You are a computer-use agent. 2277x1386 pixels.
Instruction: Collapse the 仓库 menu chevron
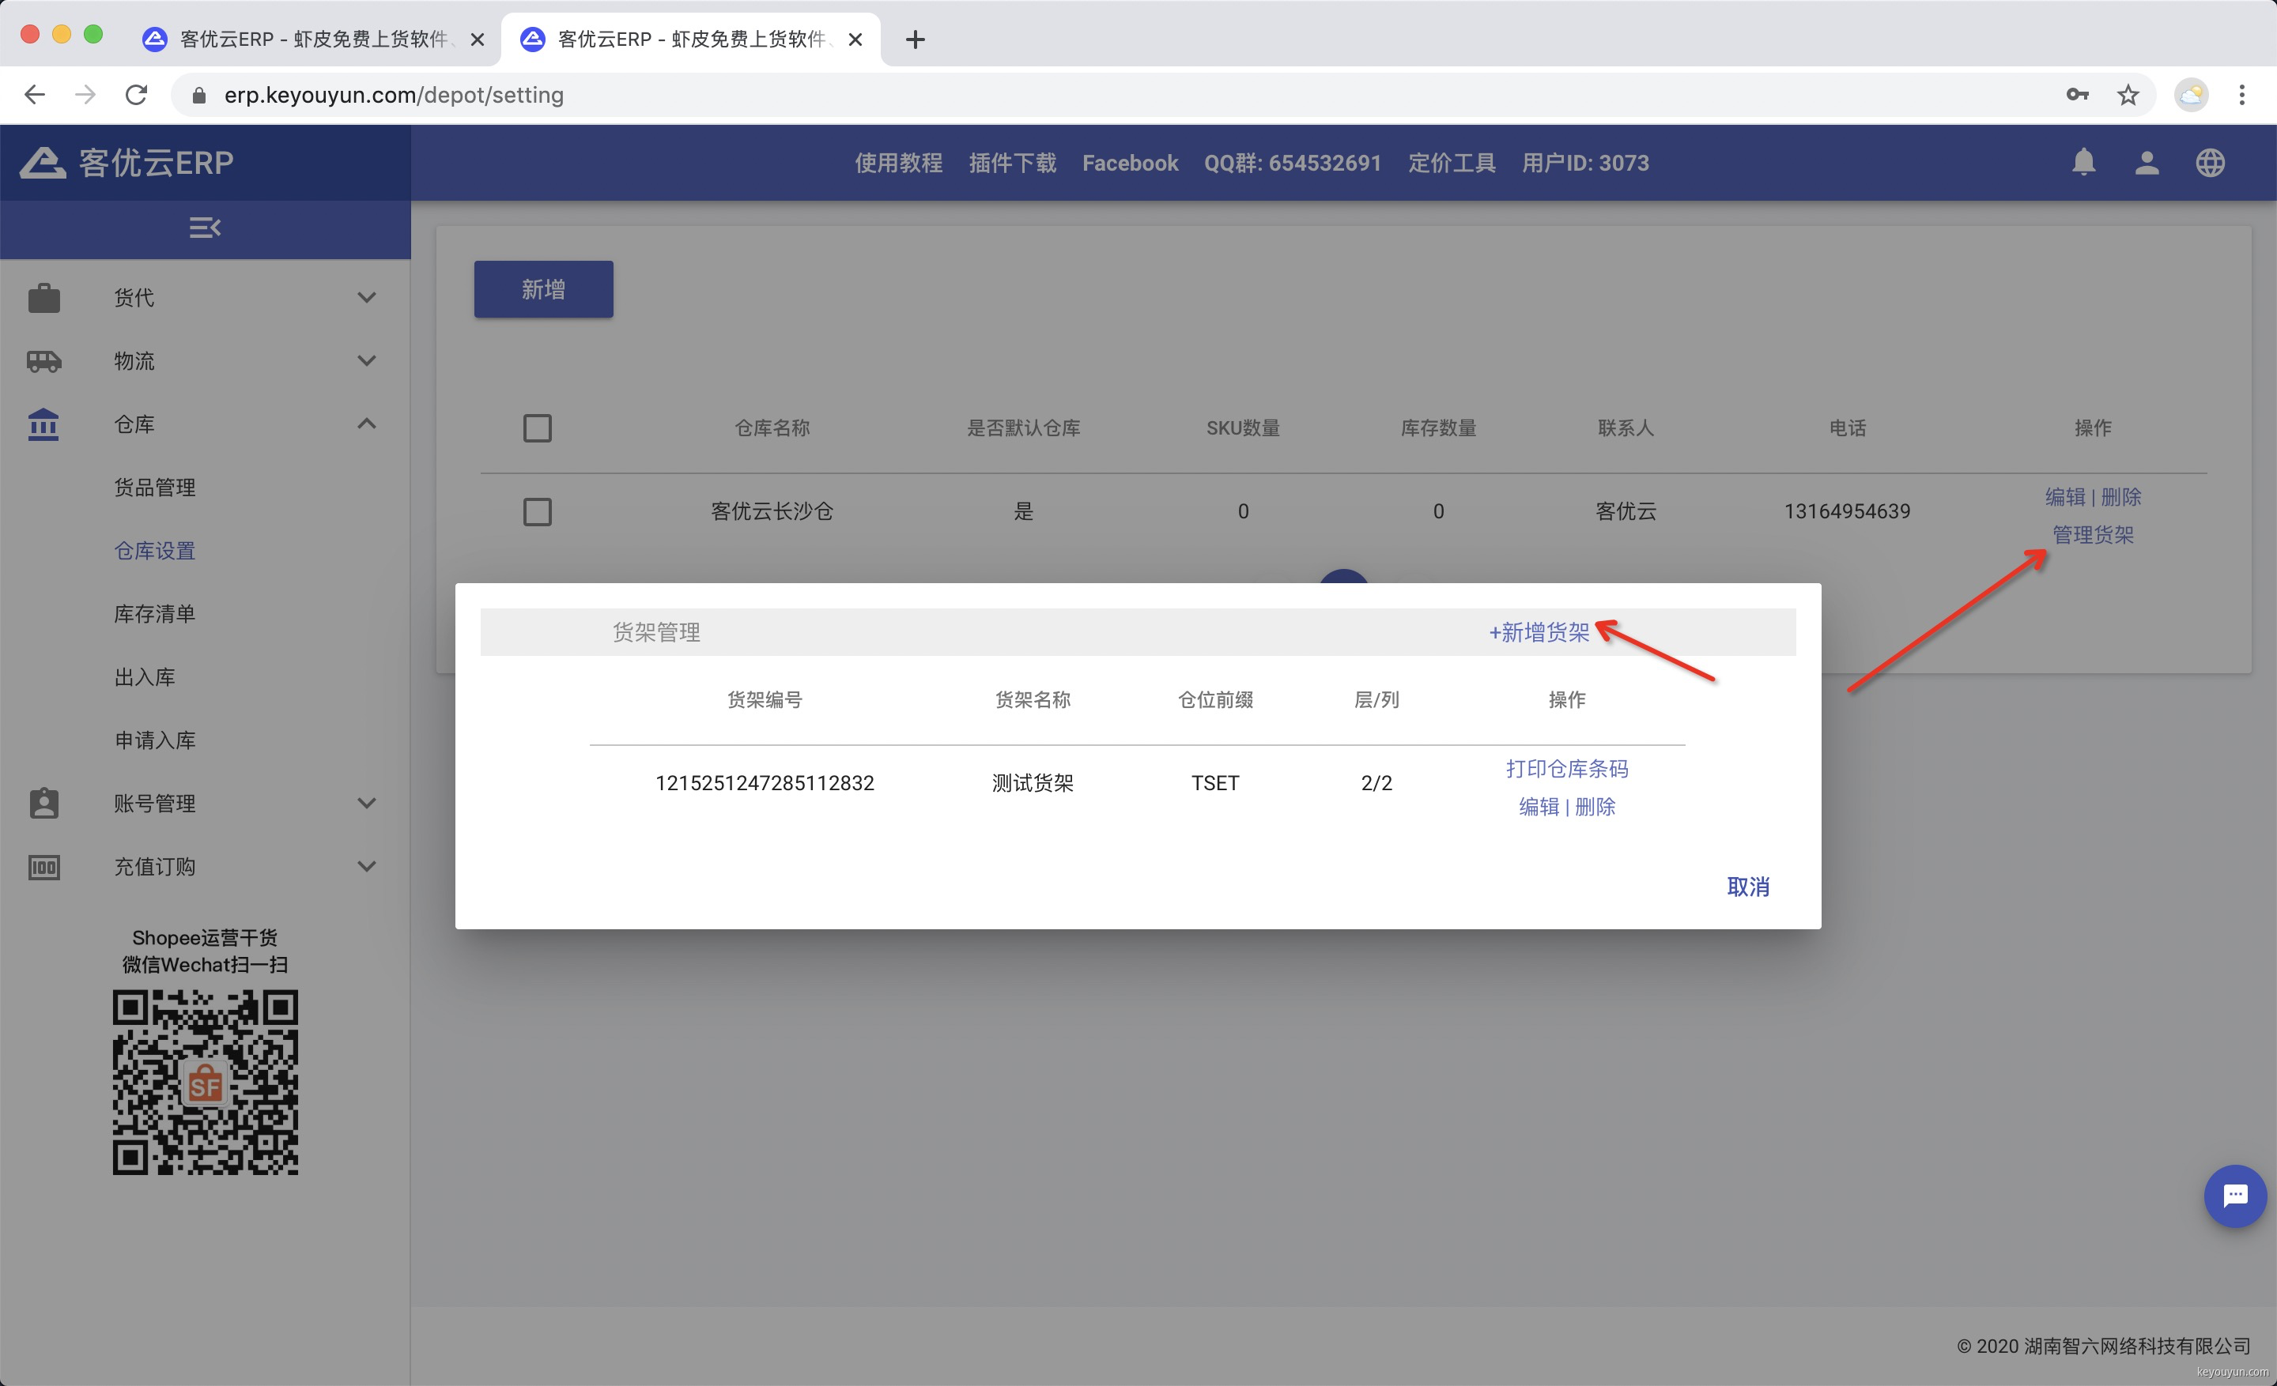pos(366,424)
